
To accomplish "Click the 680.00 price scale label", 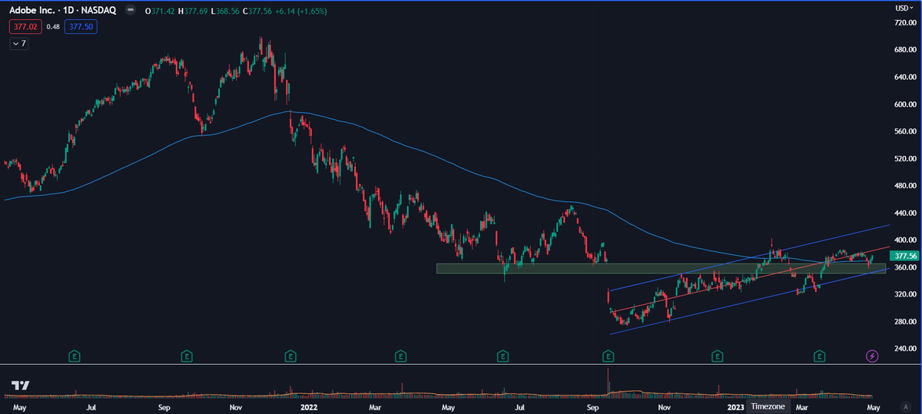I will [x=904, y=50].
